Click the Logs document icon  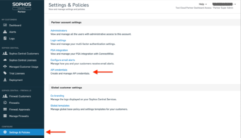point(5,38)
